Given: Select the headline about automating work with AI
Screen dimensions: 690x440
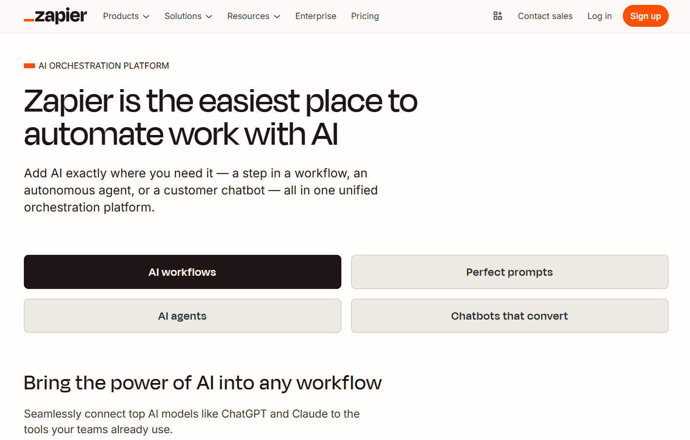Looking at the screenshot, I should tap(221, 117).
